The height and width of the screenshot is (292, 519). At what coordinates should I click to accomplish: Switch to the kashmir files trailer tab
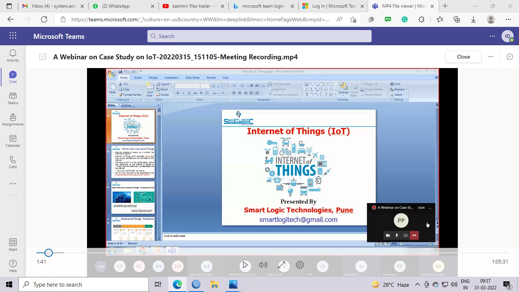click(193, 6)
